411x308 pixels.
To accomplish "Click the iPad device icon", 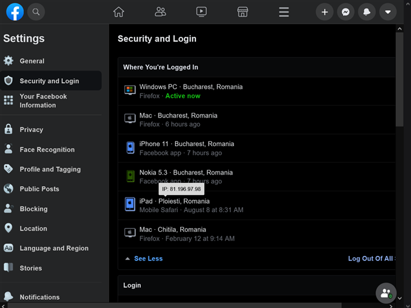I will pos(130,204).
